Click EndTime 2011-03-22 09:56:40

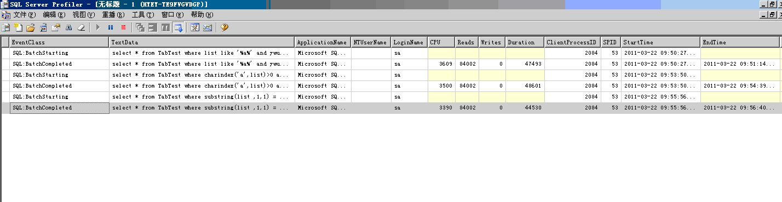739,108
